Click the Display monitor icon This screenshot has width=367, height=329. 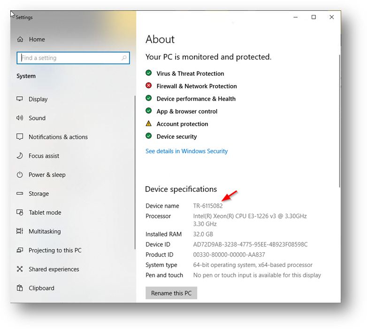[20, 99]
